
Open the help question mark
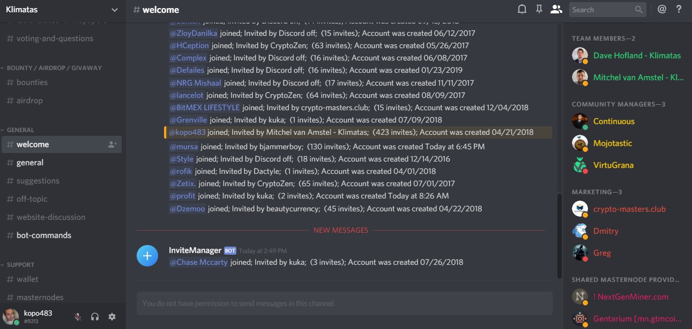pyautogui.click(x=679, y=9)
